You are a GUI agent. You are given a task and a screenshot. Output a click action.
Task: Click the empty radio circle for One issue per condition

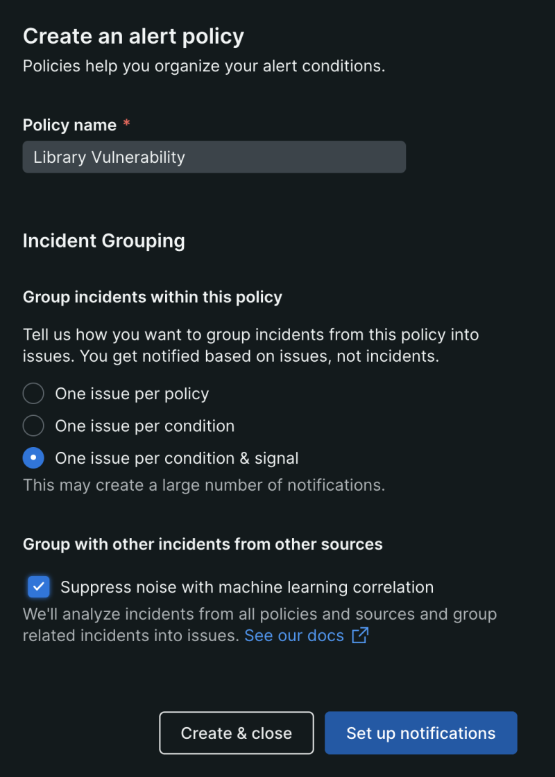tap(33, 426)
